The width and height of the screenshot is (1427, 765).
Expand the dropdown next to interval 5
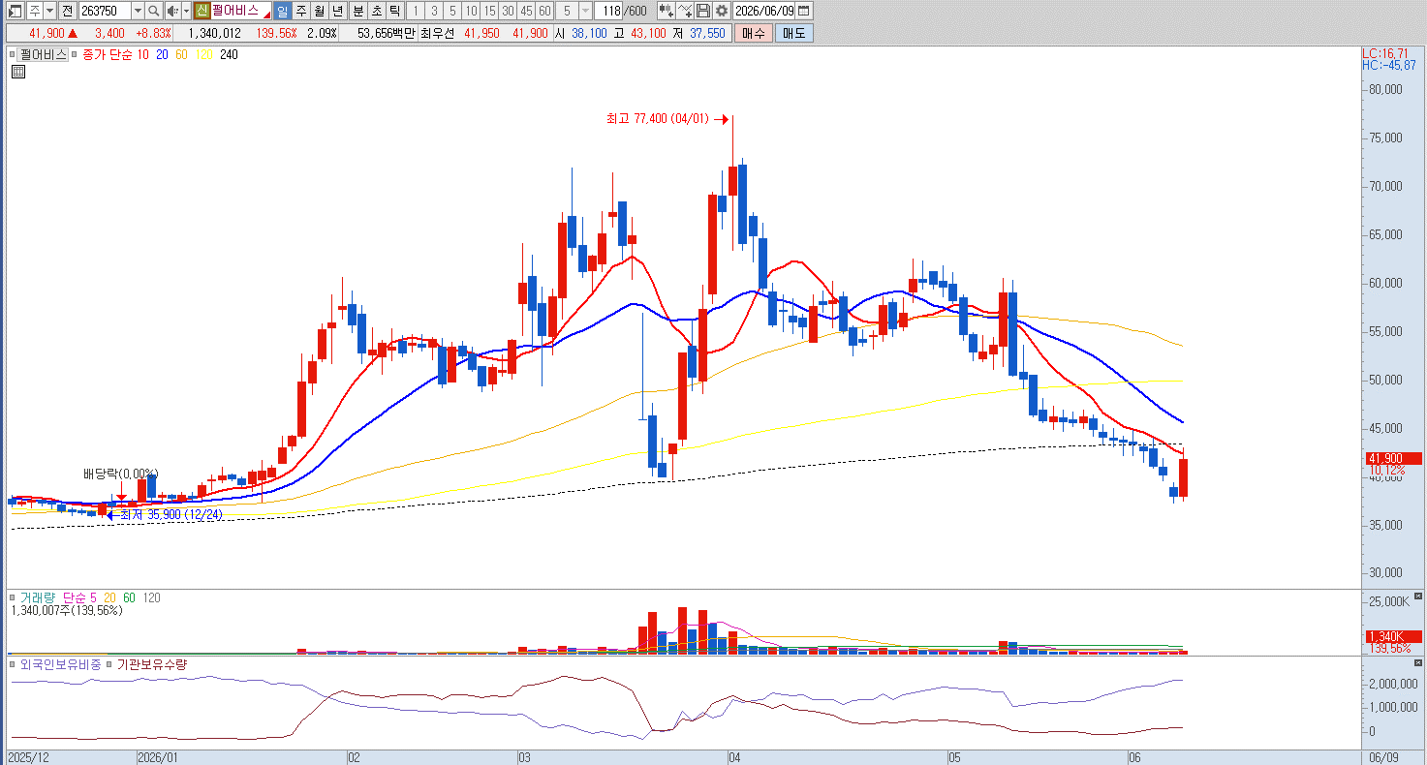(584, 11)
